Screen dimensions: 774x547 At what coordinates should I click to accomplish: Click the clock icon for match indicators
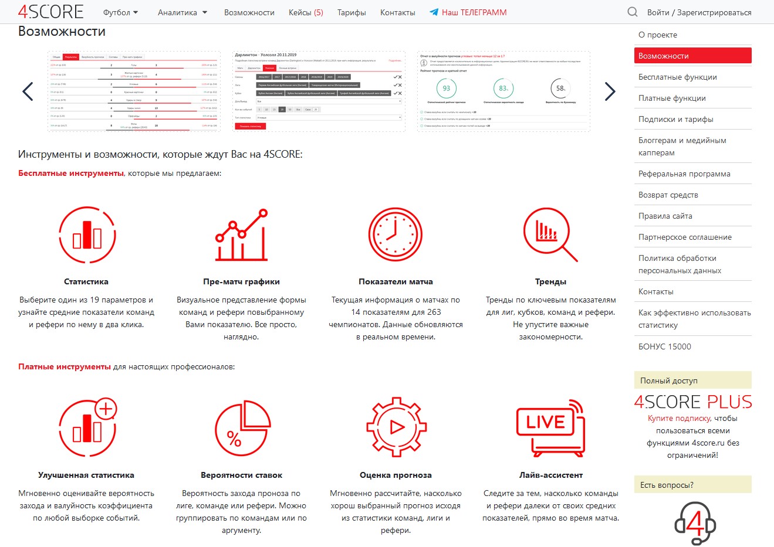click(396, 235)
